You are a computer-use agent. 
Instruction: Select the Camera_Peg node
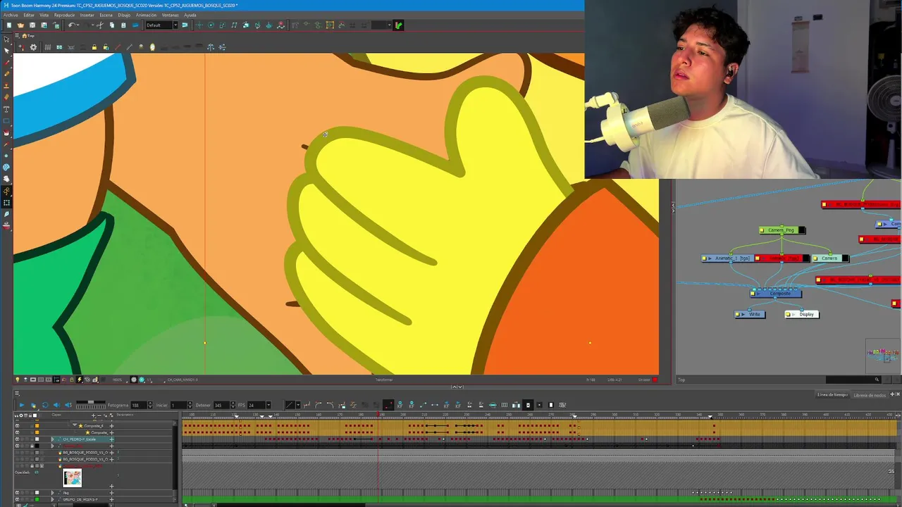[x=781, y=230]
